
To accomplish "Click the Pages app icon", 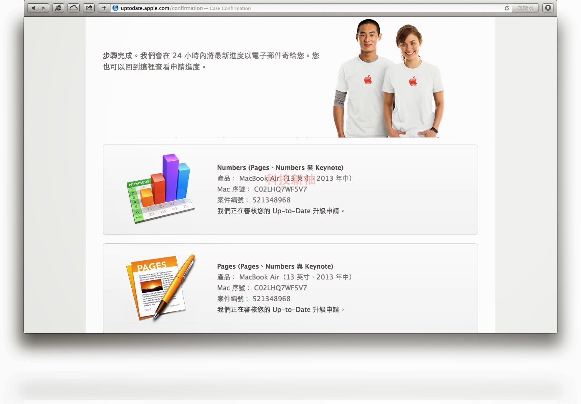I will coord(160,287).
